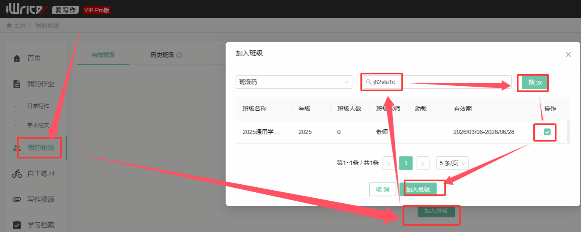
Task: Click the 自主练习 bicycle icon
Action: pos(17,174)
